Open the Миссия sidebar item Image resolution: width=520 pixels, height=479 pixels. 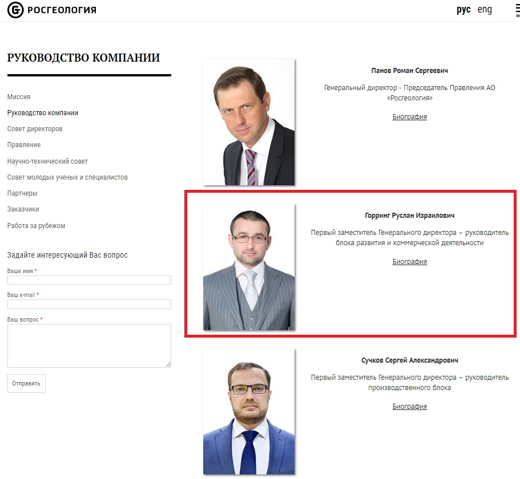point(19,97)
